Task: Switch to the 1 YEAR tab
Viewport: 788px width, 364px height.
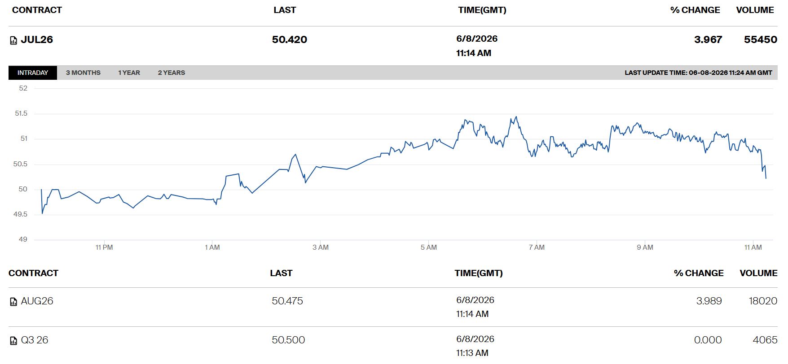Action: point(129,73)
